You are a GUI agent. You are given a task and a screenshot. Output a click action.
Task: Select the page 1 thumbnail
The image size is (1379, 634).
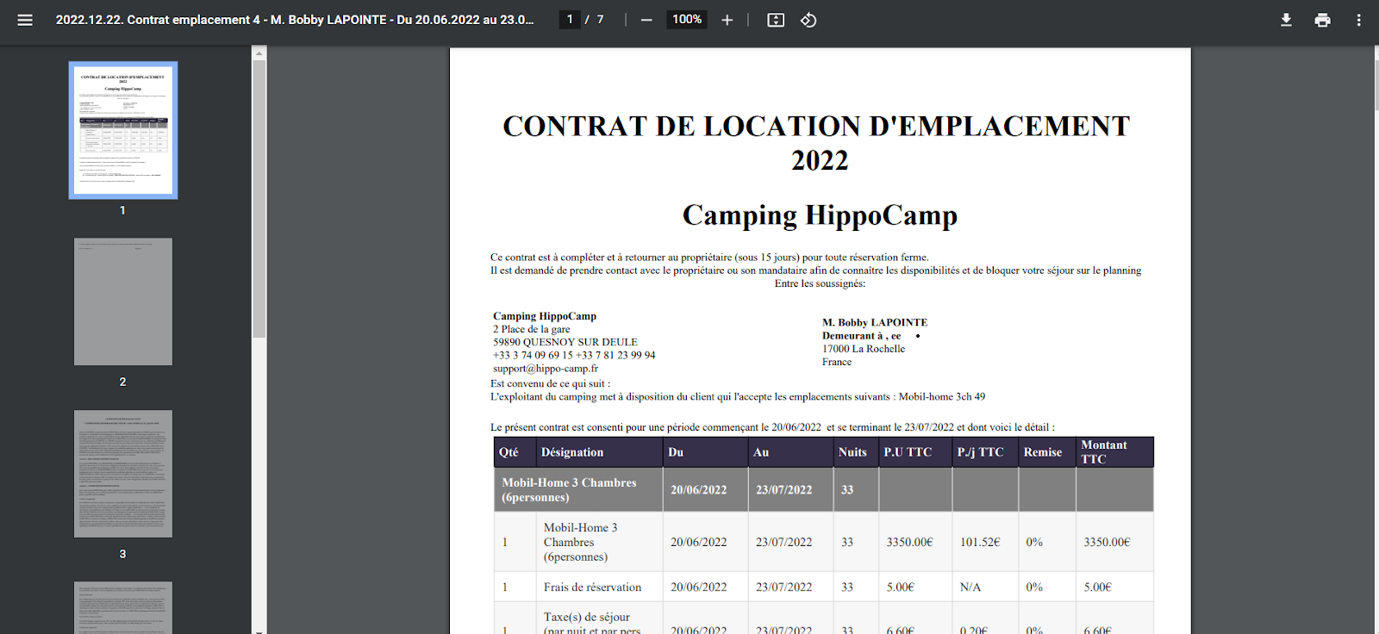click(x=123, y=130)
